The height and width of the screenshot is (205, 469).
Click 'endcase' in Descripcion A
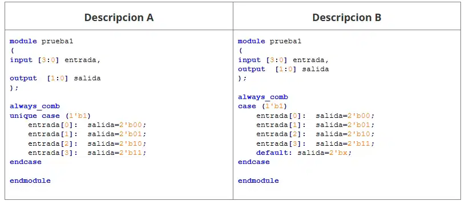click(26, 162)
